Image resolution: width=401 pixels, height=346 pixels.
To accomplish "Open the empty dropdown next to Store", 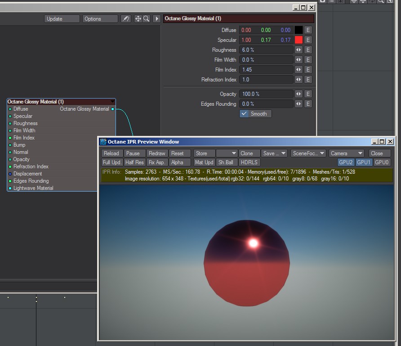I will pos(227,153).
